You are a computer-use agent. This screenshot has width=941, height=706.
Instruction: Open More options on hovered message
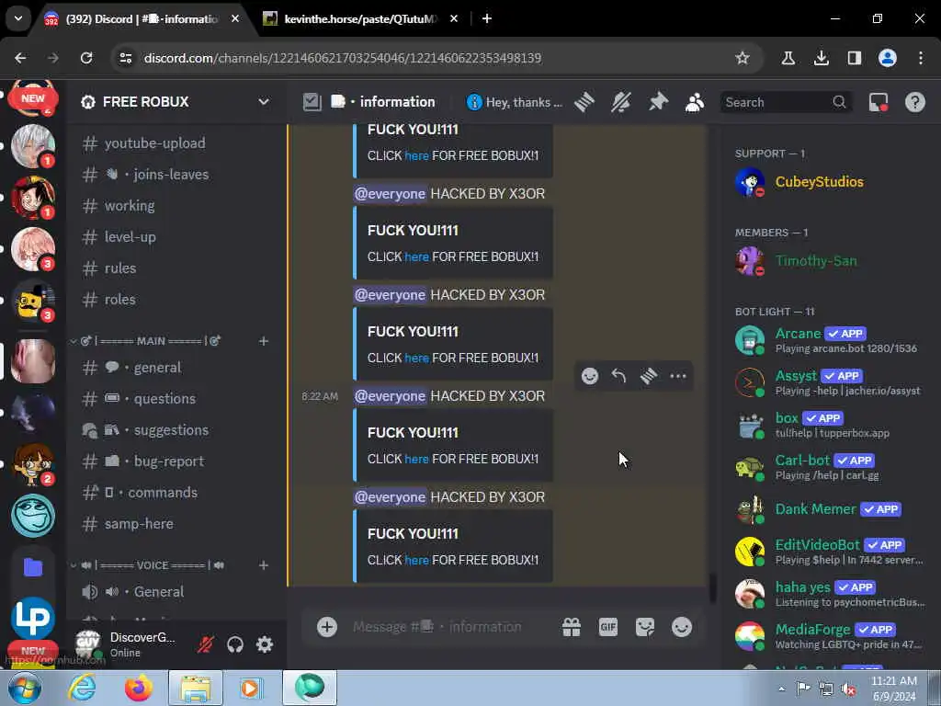[678, 376]
